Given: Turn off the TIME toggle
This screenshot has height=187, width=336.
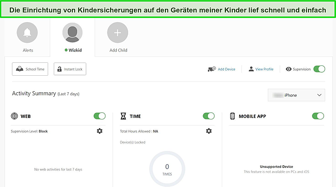Looking at the screenshot, I should 209,116.
